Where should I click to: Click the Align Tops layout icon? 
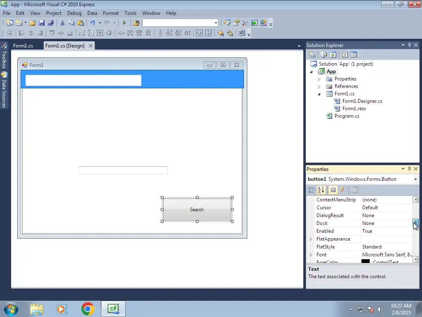tap(52, 33)
